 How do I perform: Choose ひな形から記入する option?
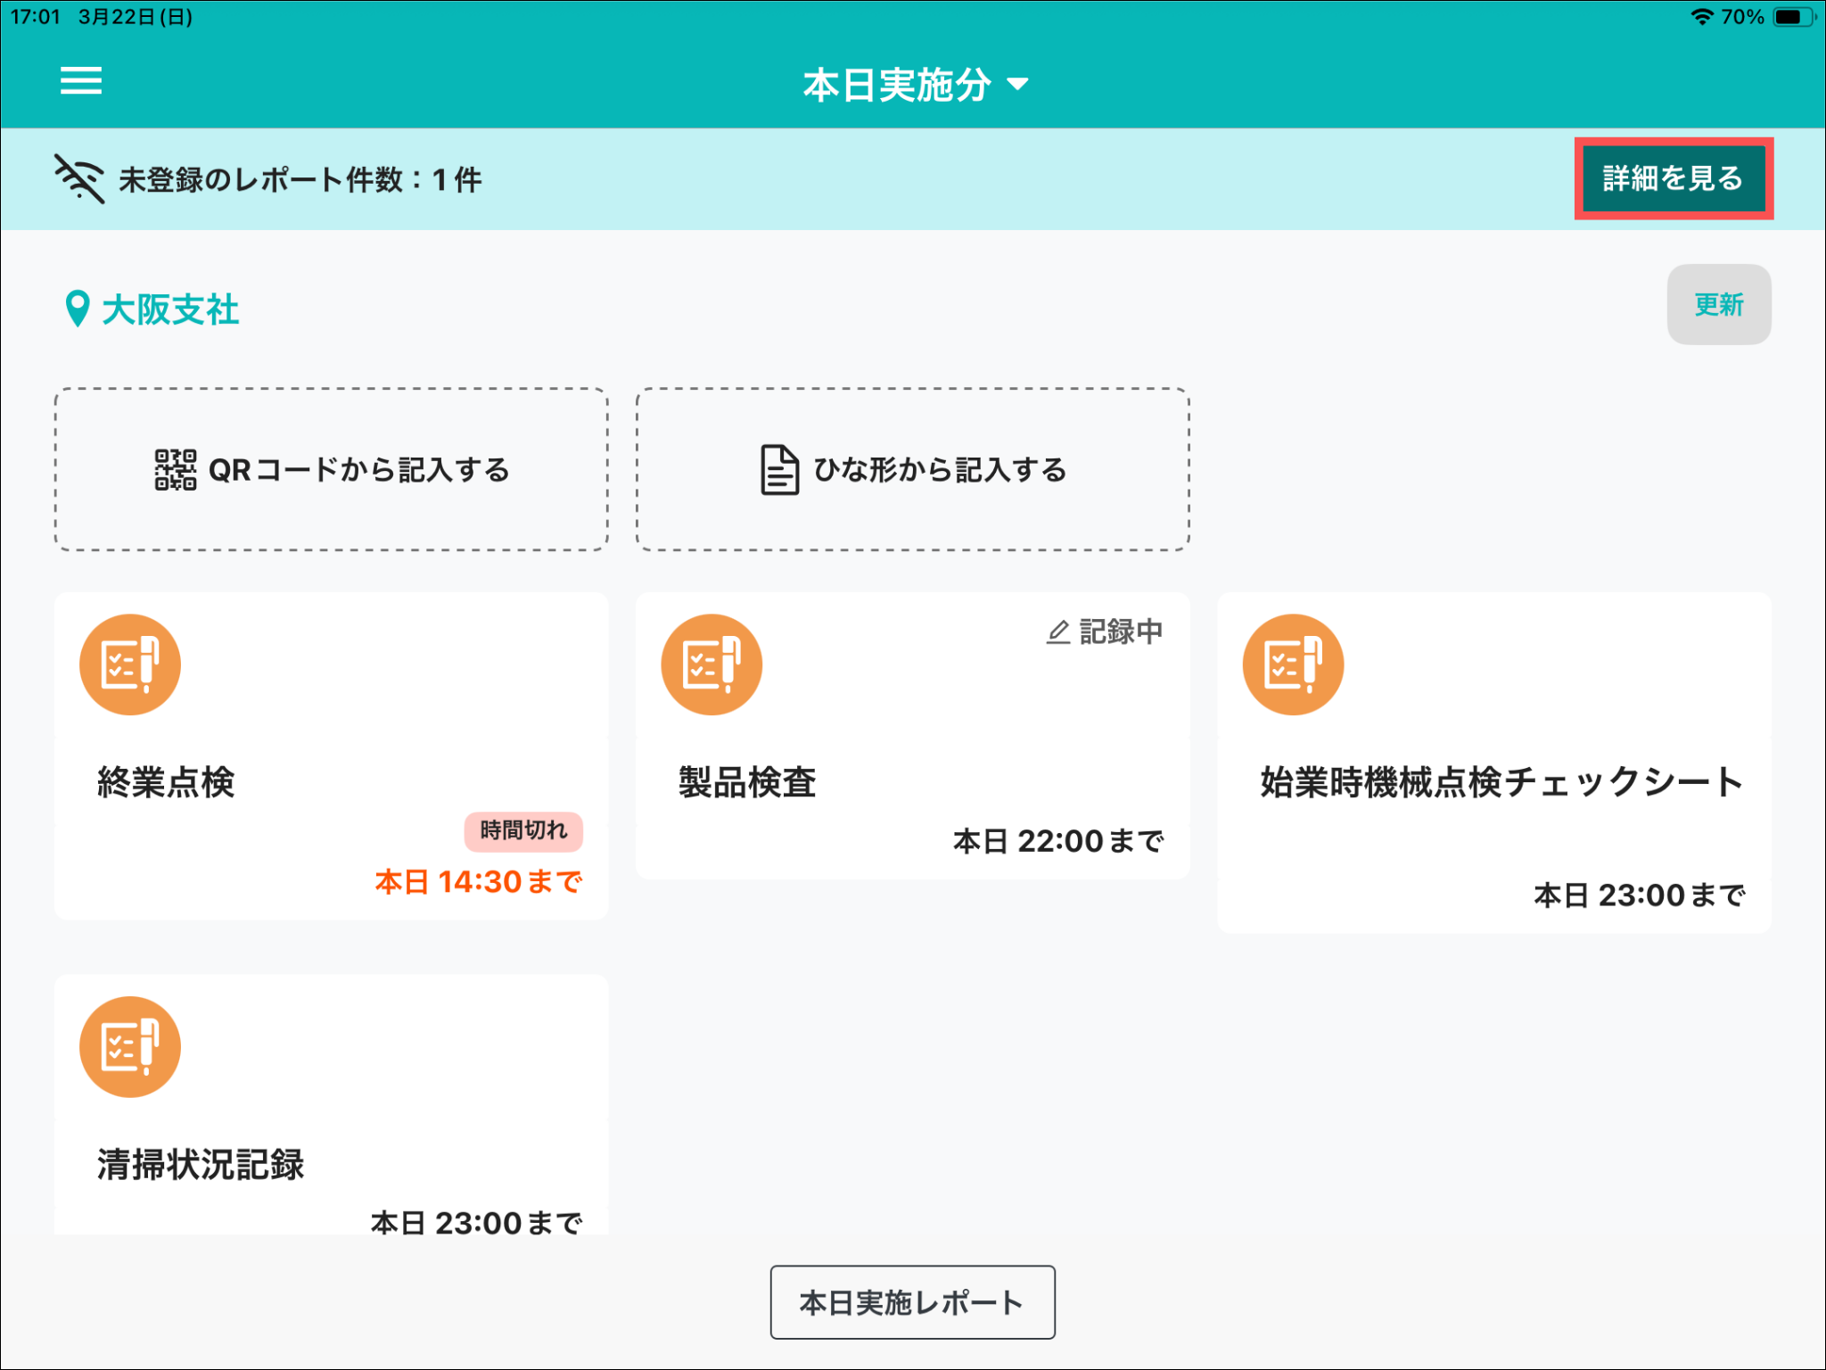coord(939,469)
